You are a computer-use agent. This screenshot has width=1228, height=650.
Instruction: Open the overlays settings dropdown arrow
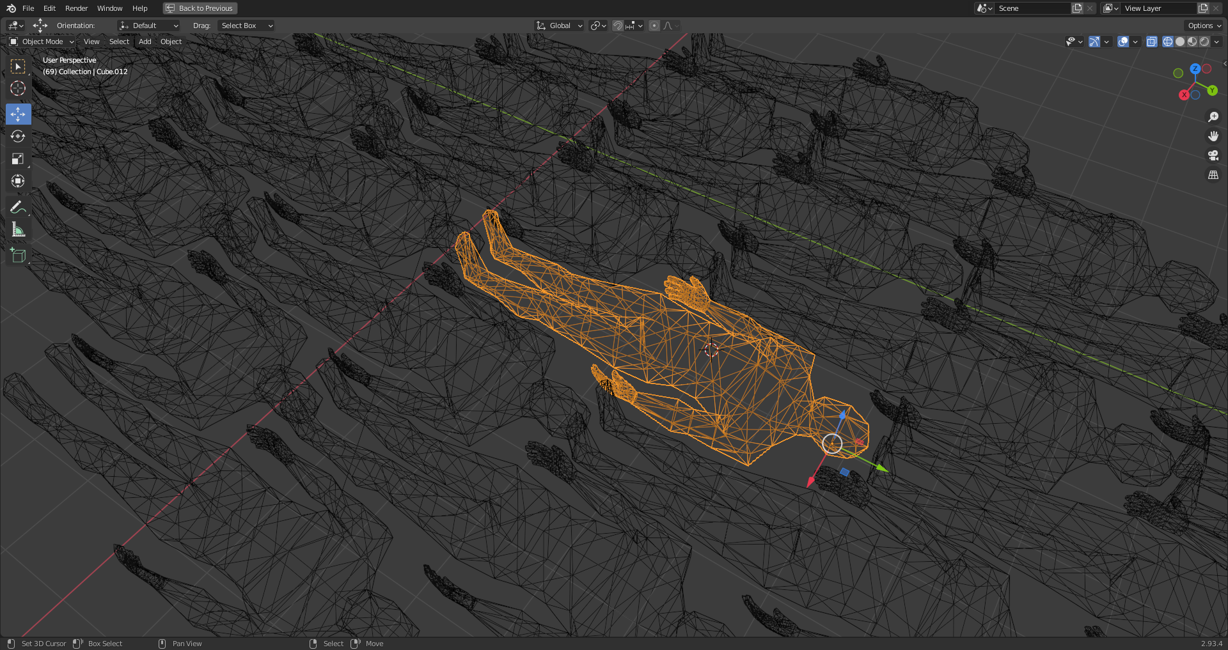(x=1135, y=42)
